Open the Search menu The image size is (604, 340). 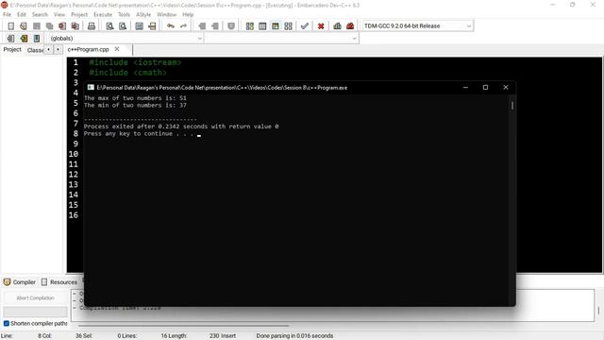pyautogui.click(x=40, y=15)
